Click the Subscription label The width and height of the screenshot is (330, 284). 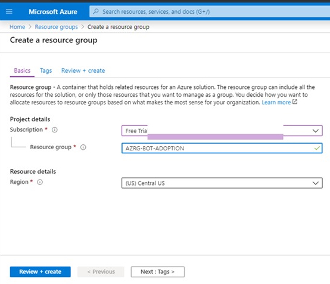(x=26, y=129)
